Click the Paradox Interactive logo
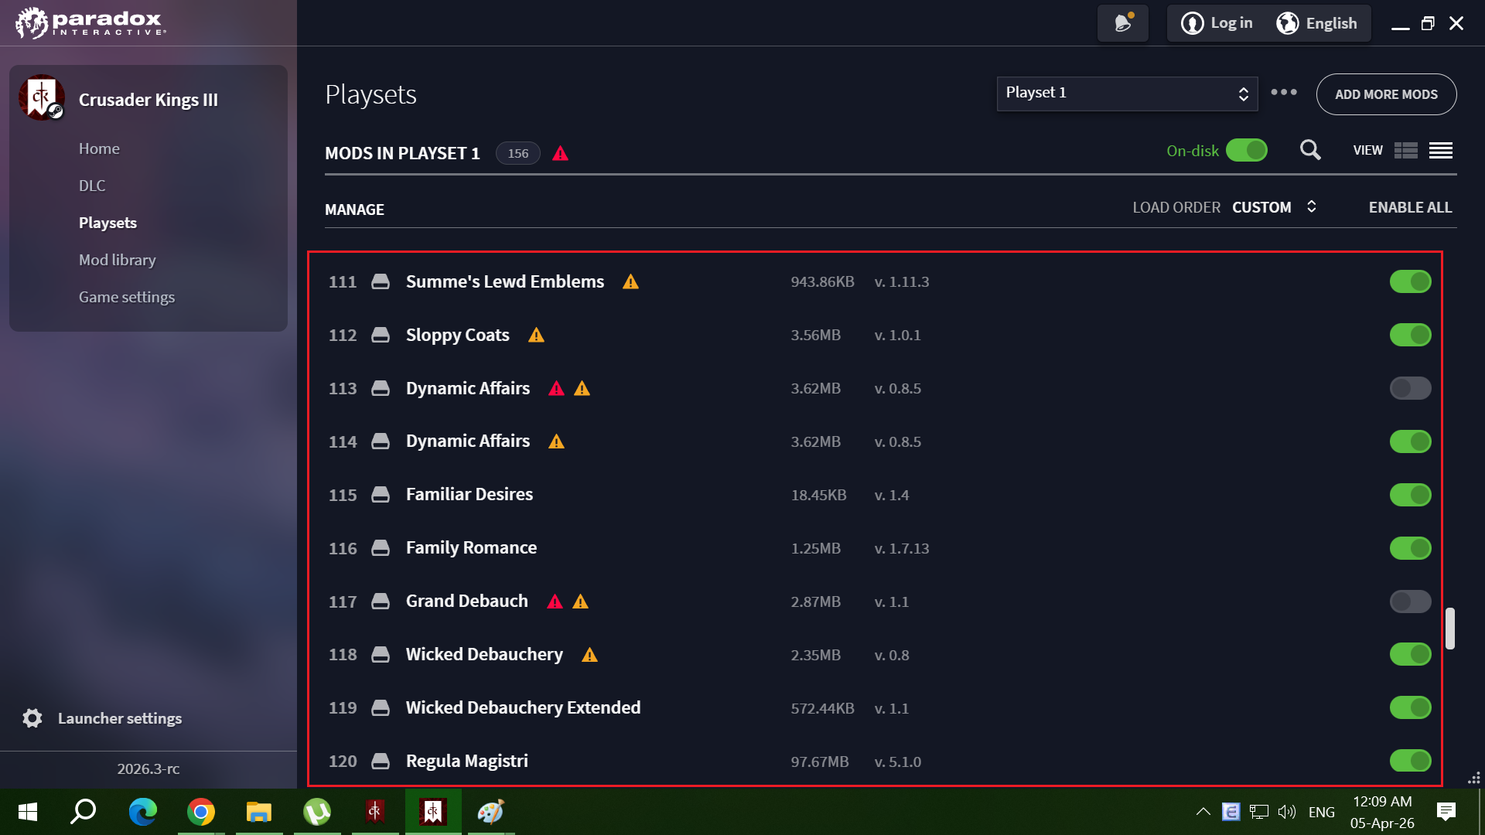 coord(90,22)
